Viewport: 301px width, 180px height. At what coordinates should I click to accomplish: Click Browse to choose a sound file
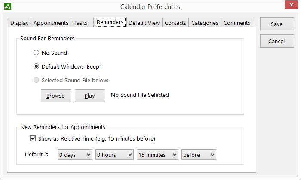tap(56, 96)
